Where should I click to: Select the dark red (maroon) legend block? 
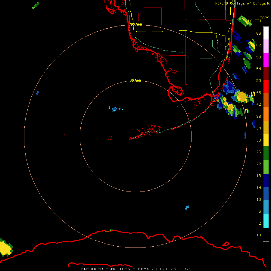click(266, 73)
